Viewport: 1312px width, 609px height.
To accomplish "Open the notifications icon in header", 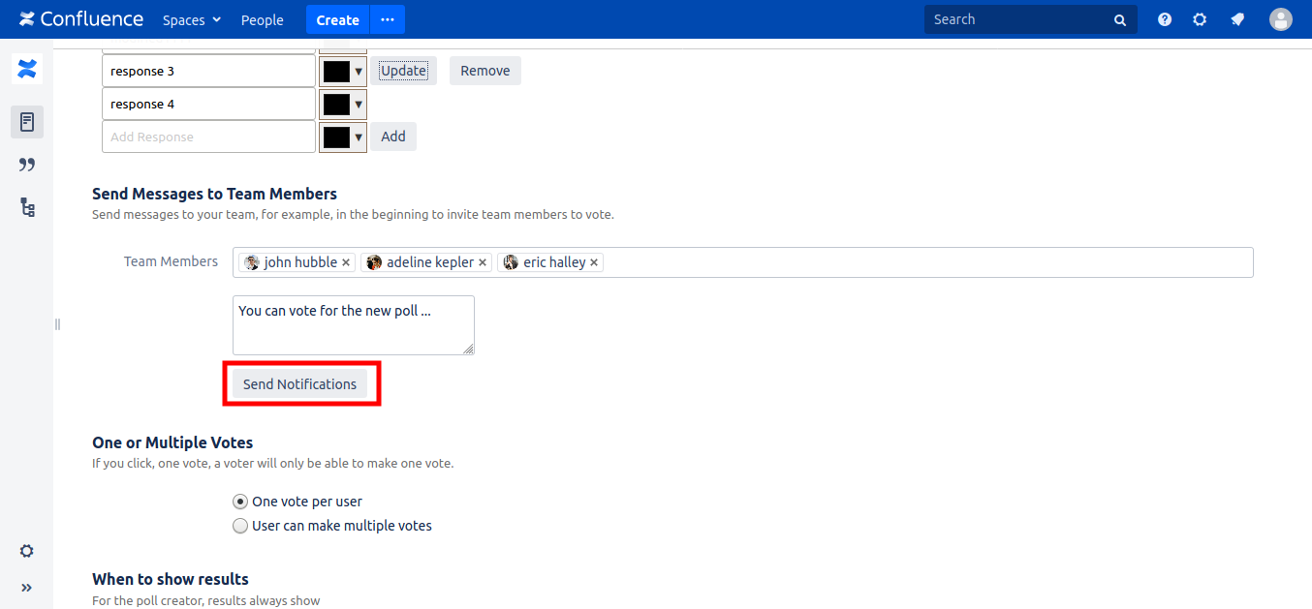I will pyautogui.click(x=1237, y=19).
